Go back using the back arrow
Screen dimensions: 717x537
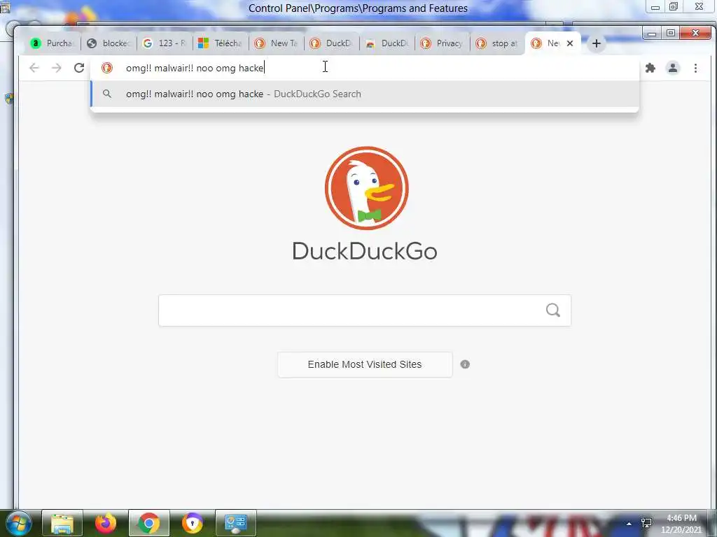[34, 68]
